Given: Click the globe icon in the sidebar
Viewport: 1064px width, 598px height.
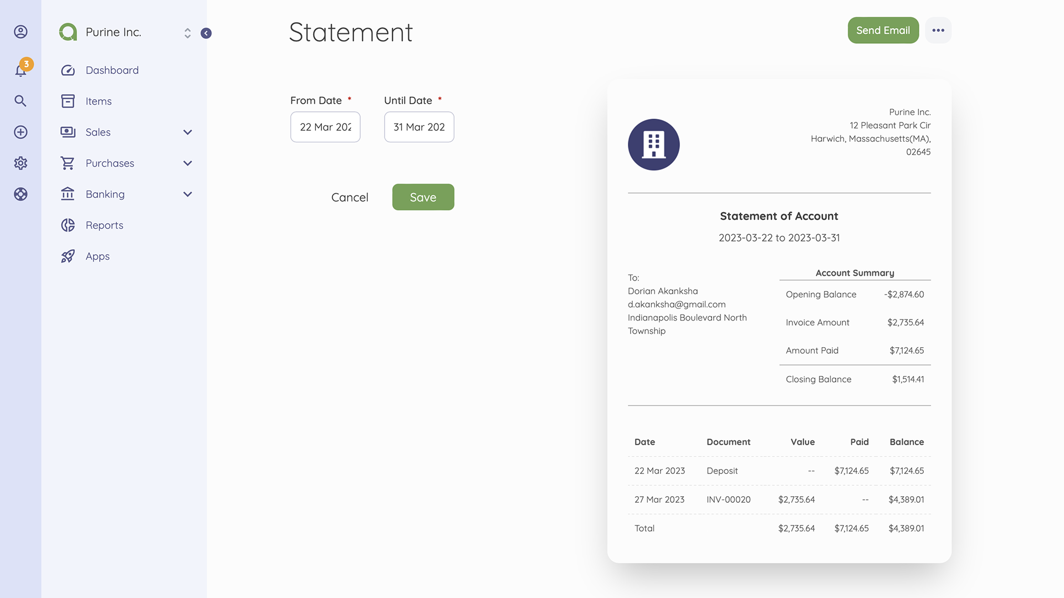Looking at the screenshot, I should click(x=21, y=194).
